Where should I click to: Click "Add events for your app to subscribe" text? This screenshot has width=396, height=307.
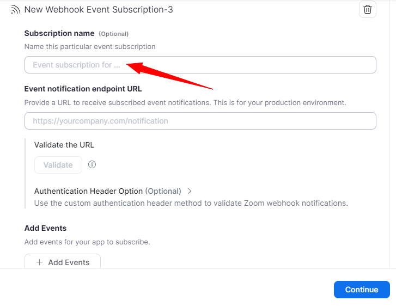[x=87, y=242]
